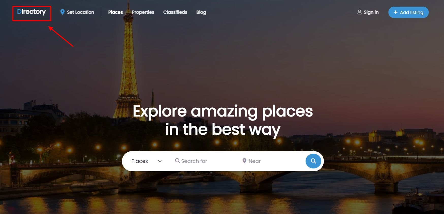Click the chevron arrow next to Places
Screen dimensions: 444x214
160,161
